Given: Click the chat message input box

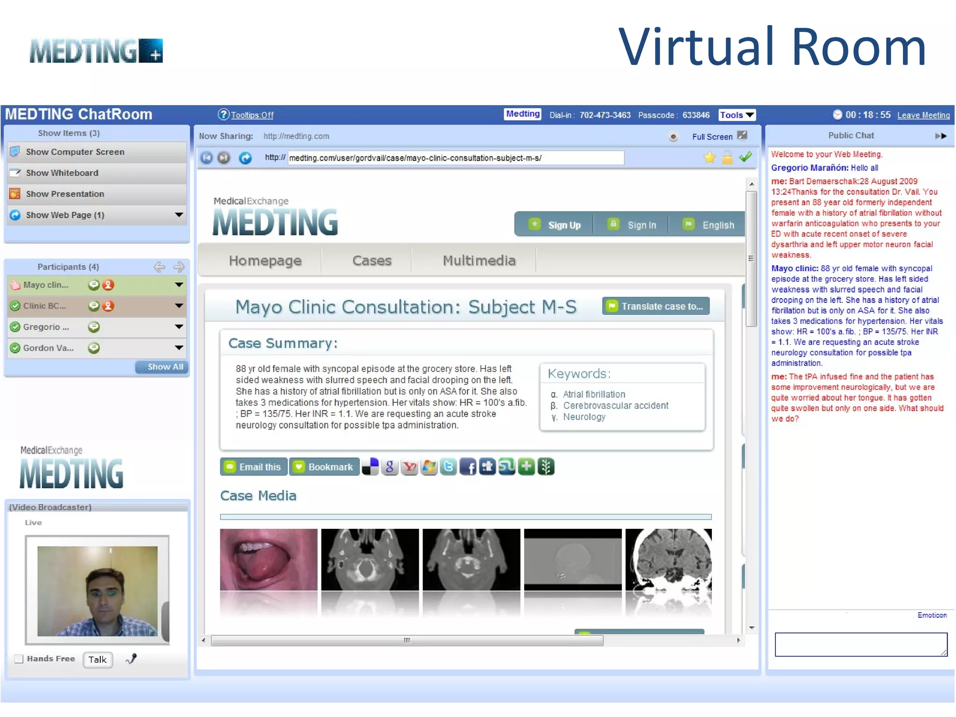Looking at the screenshot, I should [x=861, y=645].
